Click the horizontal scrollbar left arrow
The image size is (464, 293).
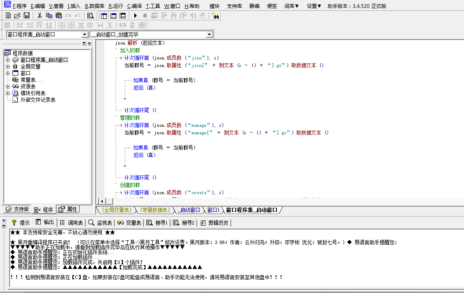pyautogui.click(x=102, y=201)
